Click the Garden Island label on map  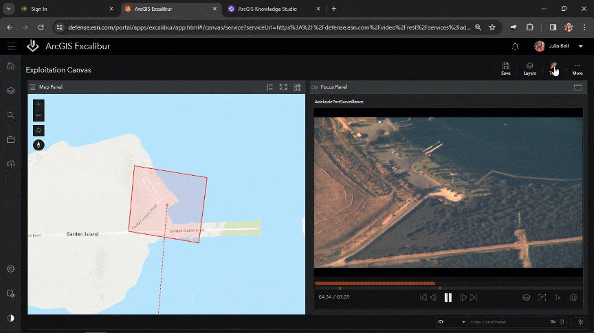pos(82,234)
